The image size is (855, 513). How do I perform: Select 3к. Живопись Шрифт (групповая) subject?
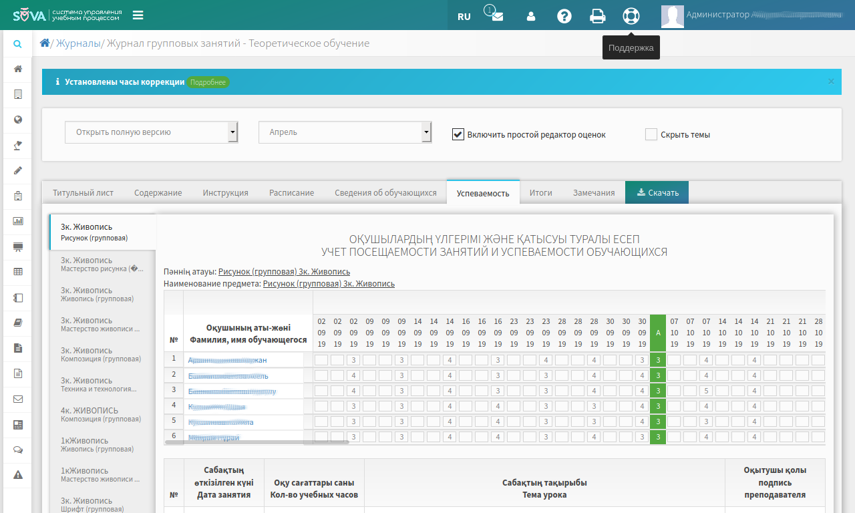coord(103,504)
